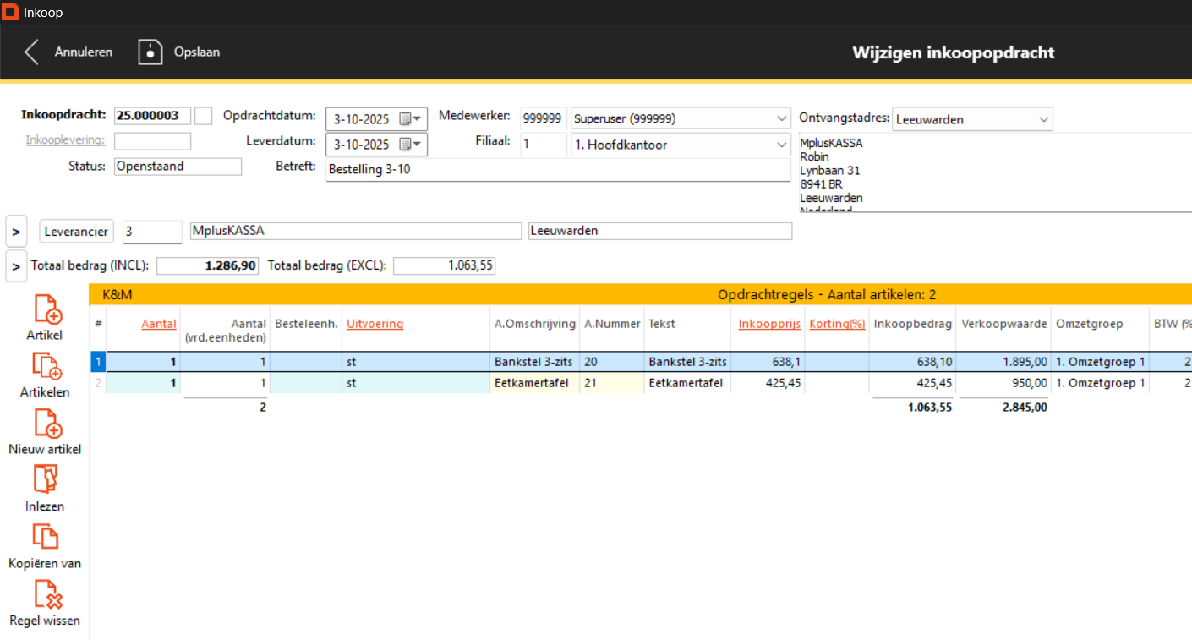Click the Inlezen import icon

[x=46, y=480]
